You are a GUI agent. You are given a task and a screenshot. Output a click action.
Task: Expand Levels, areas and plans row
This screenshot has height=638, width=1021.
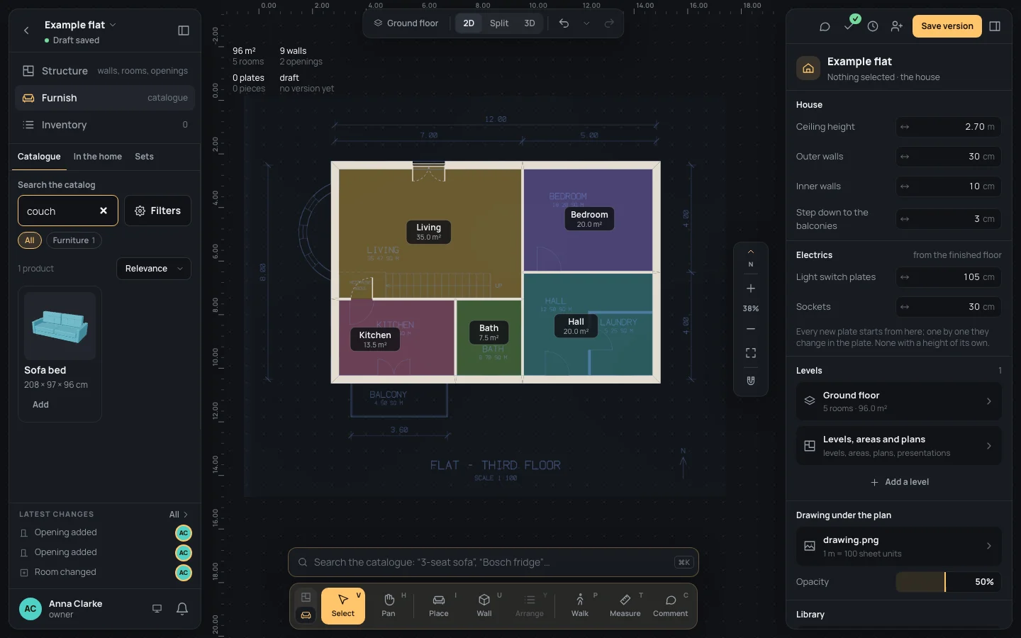899,446
